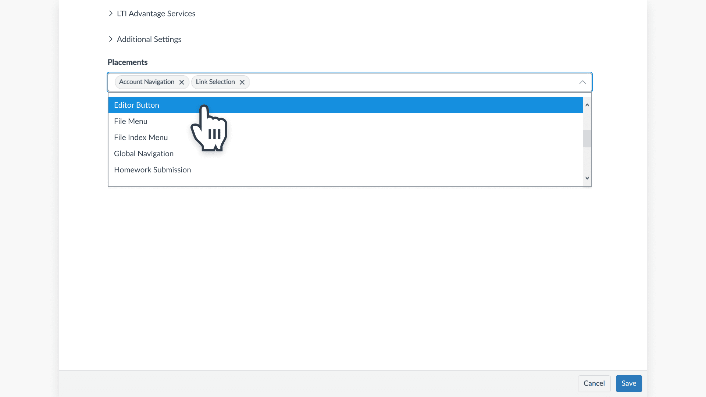Image resolution: width=706 pixels, height=397 pixels.
Task: Select Editor Button from the placements list
Action: (136, 105)
